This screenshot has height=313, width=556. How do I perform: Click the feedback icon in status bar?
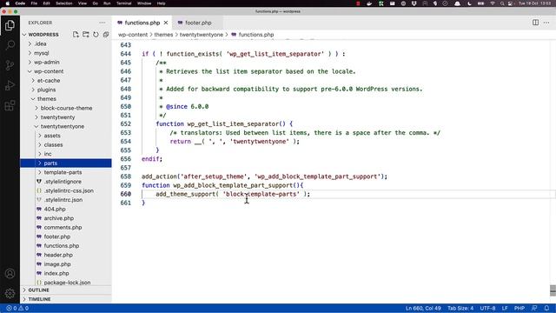pyautogui.click(x=534, y=308)
